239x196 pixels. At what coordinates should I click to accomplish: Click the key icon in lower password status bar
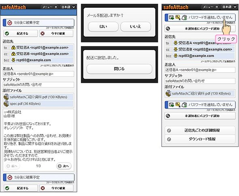tap(178, 105)
